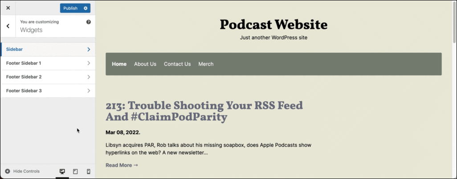Open Footer Sidebar 3 section
This screenshot has width=457, height=179.
click(x=48, y=91)
